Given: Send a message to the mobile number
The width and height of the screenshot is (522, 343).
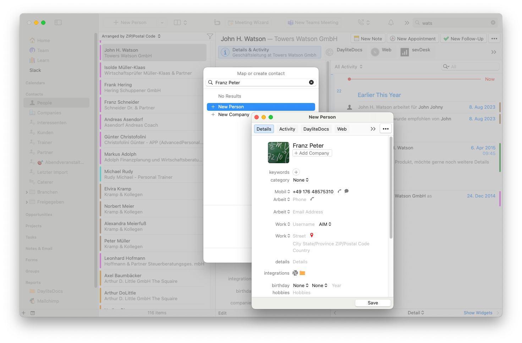Looking at the screenshot, I should (346, 191).
